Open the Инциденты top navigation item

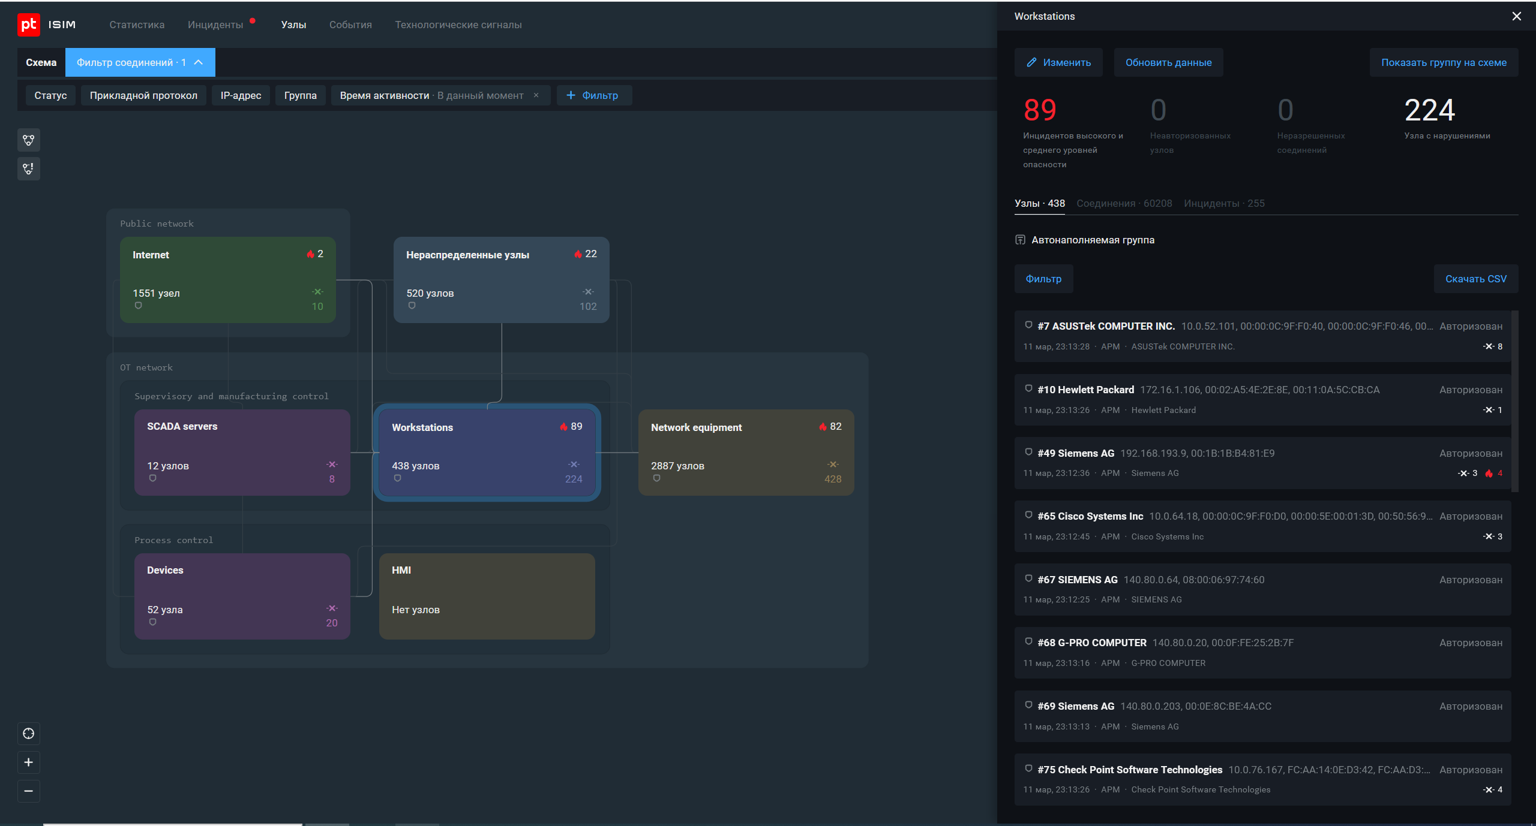(x=215, y=25)
